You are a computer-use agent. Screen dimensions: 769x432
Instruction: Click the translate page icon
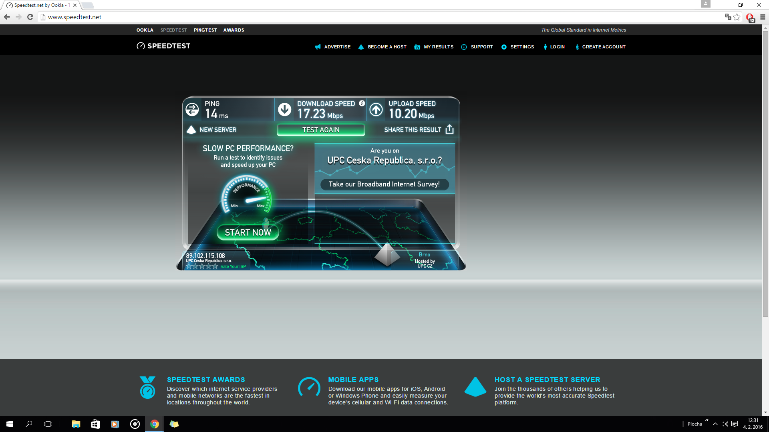coord(728,17)
